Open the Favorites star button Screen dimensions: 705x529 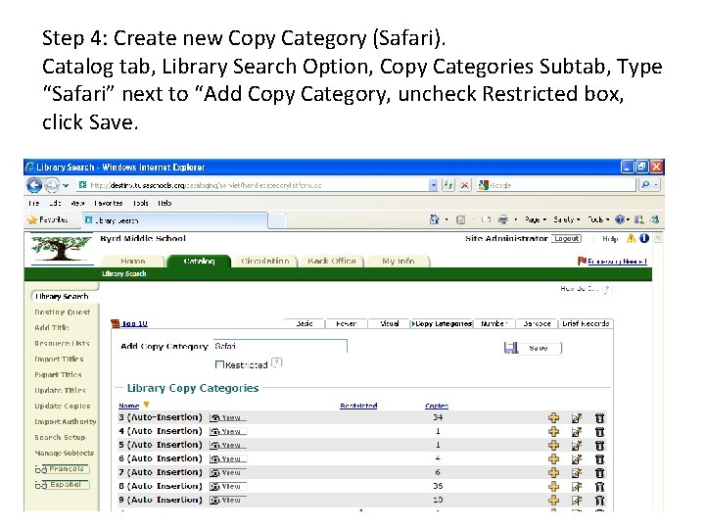point(48,220)
